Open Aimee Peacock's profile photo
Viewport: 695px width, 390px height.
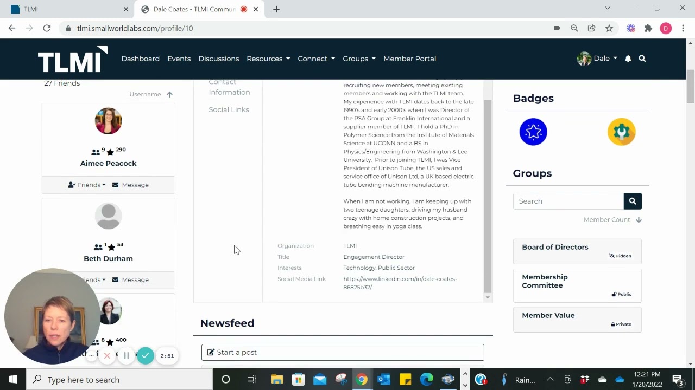108,121
